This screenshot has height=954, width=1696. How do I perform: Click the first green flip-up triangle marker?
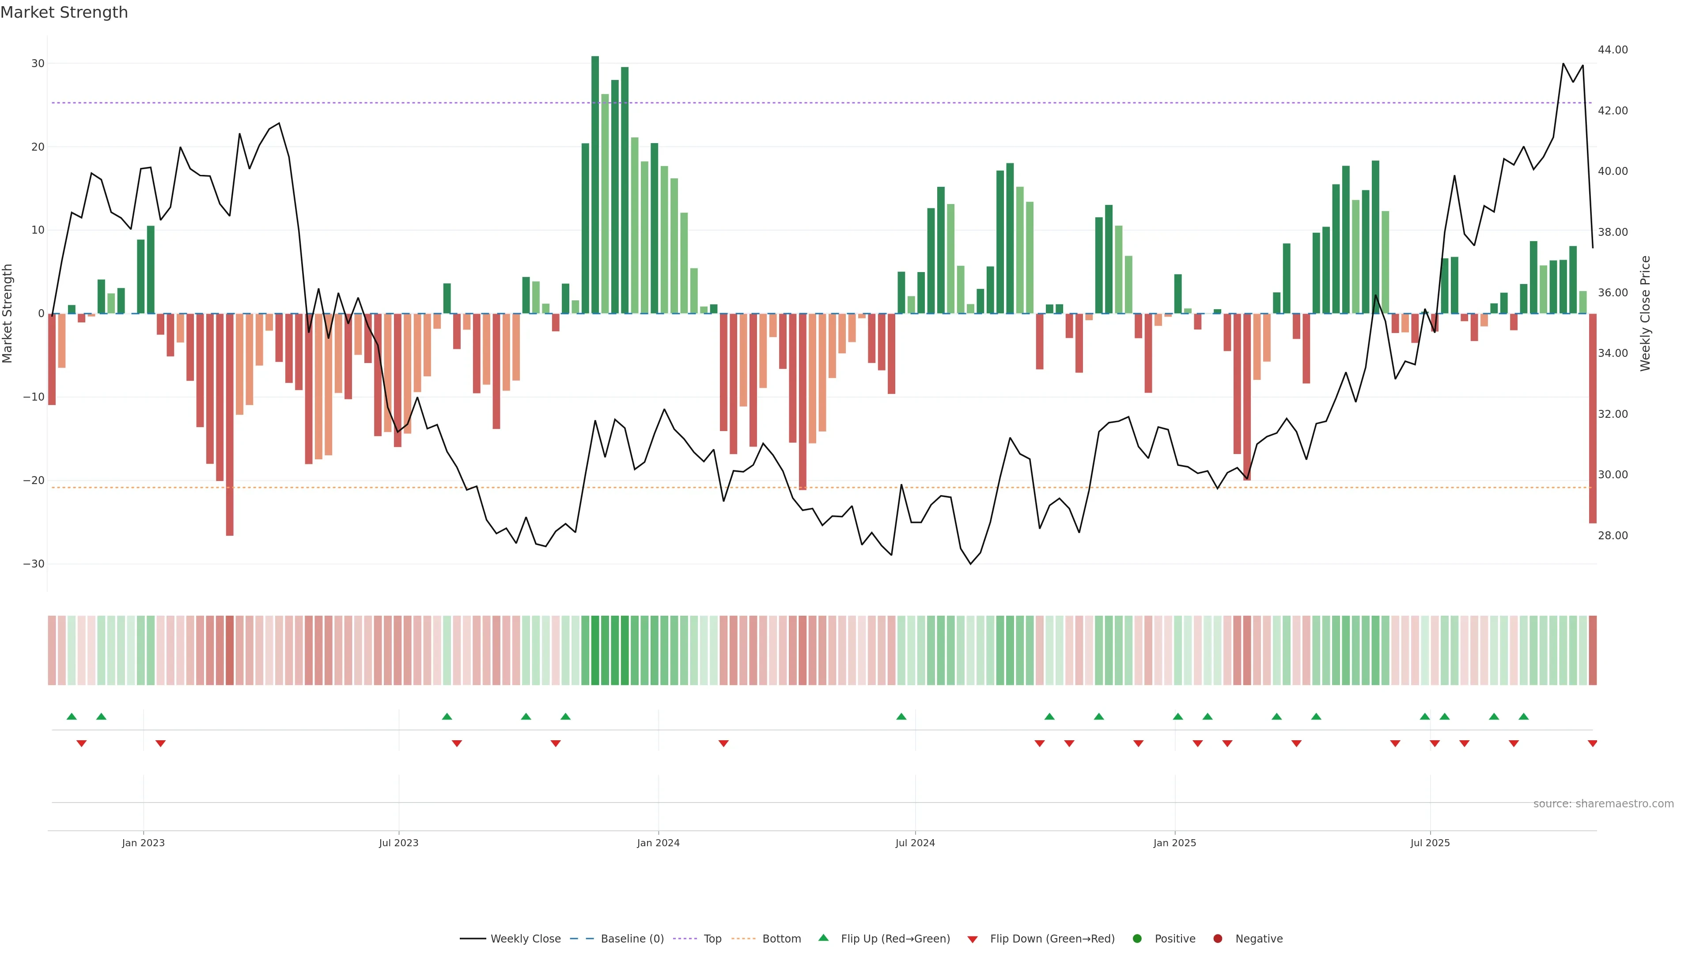[x=72, y=716]
